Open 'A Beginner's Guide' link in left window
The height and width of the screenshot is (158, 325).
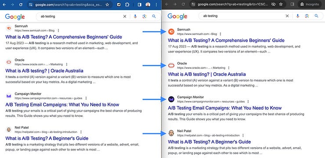tap(47, 138)
